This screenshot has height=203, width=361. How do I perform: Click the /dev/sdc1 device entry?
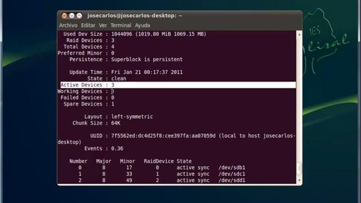pyautogui.click(x=232, y=174)
